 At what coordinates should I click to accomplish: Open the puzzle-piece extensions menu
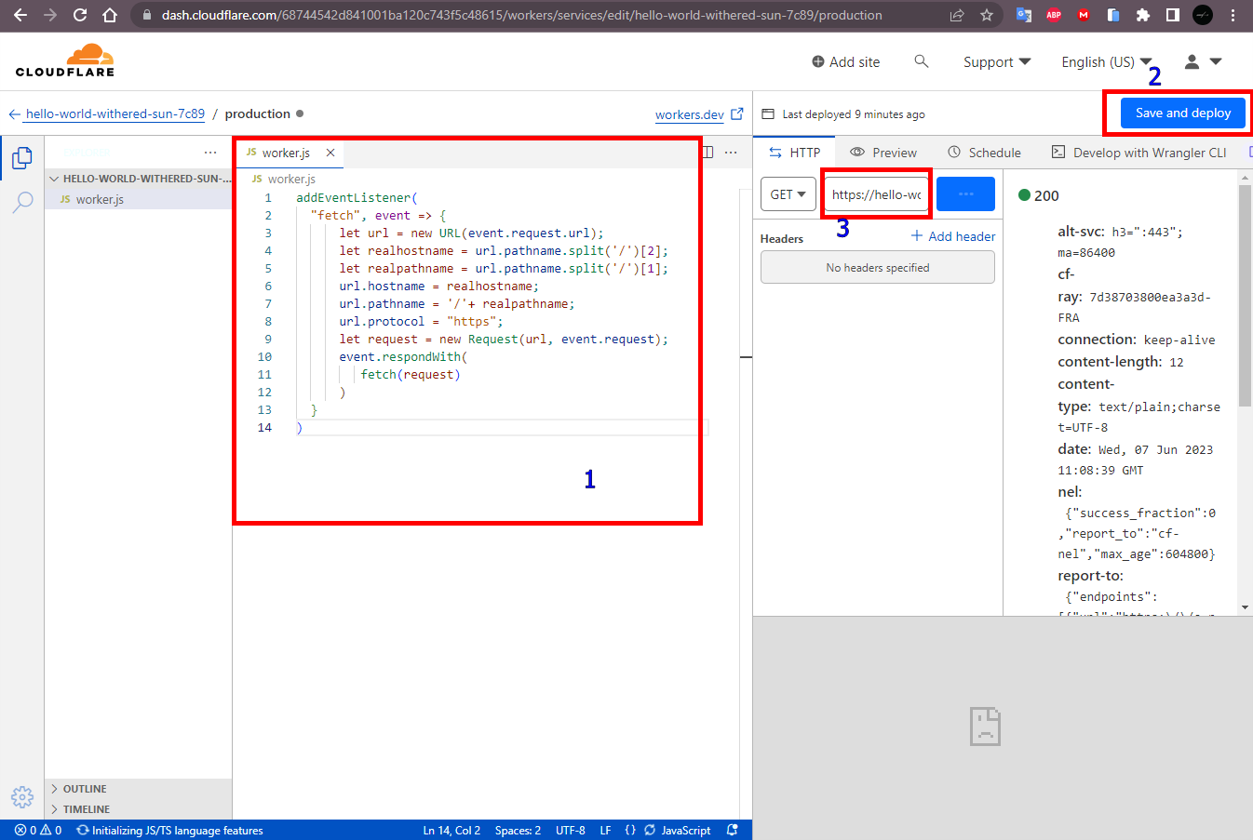point(1143,15)
